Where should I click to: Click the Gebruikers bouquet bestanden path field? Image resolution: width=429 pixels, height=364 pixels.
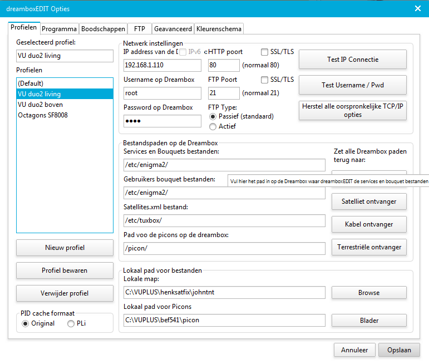click(x=224, y=193)
